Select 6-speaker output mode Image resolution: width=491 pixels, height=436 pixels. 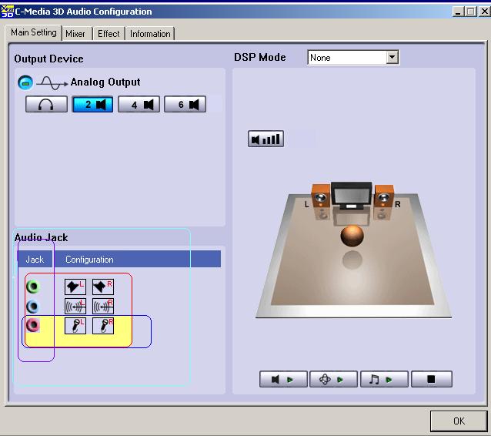185,104
